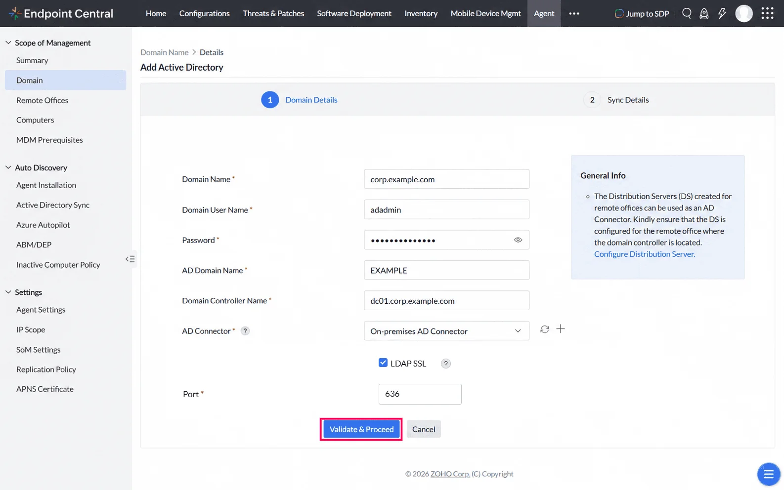Open the search magnifier icon
This screenshot has width=784, height=490.
(x=687, y=13)
